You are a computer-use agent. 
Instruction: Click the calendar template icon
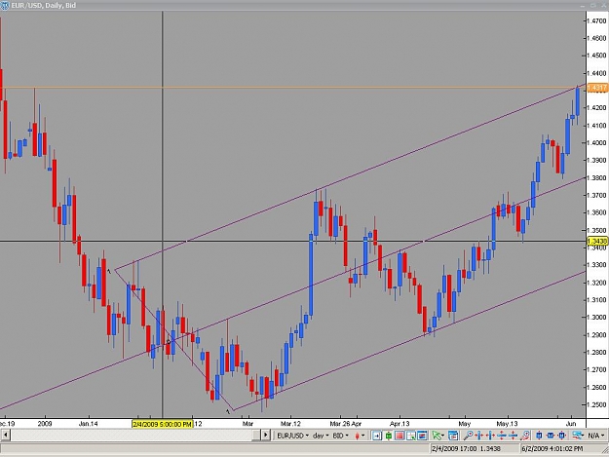point(453,436)
